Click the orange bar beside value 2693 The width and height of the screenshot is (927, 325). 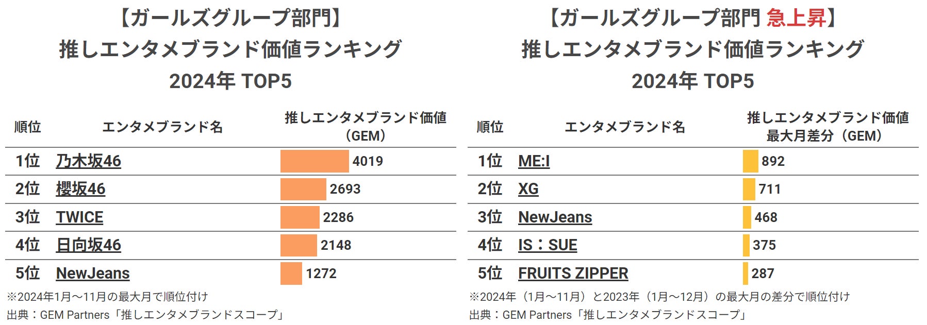[x=303, y=189]
